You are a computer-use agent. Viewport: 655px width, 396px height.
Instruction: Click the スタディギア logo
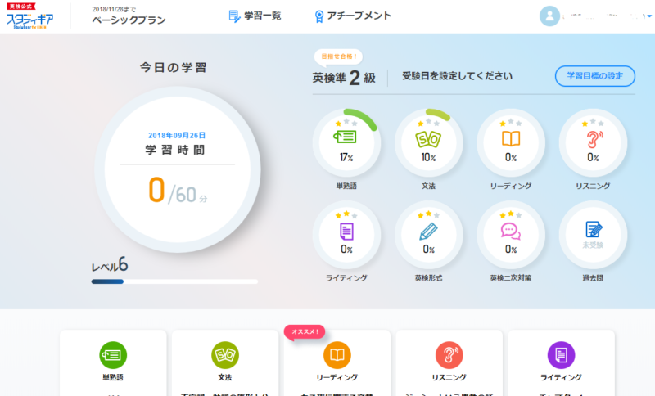[x=29, y=16]
